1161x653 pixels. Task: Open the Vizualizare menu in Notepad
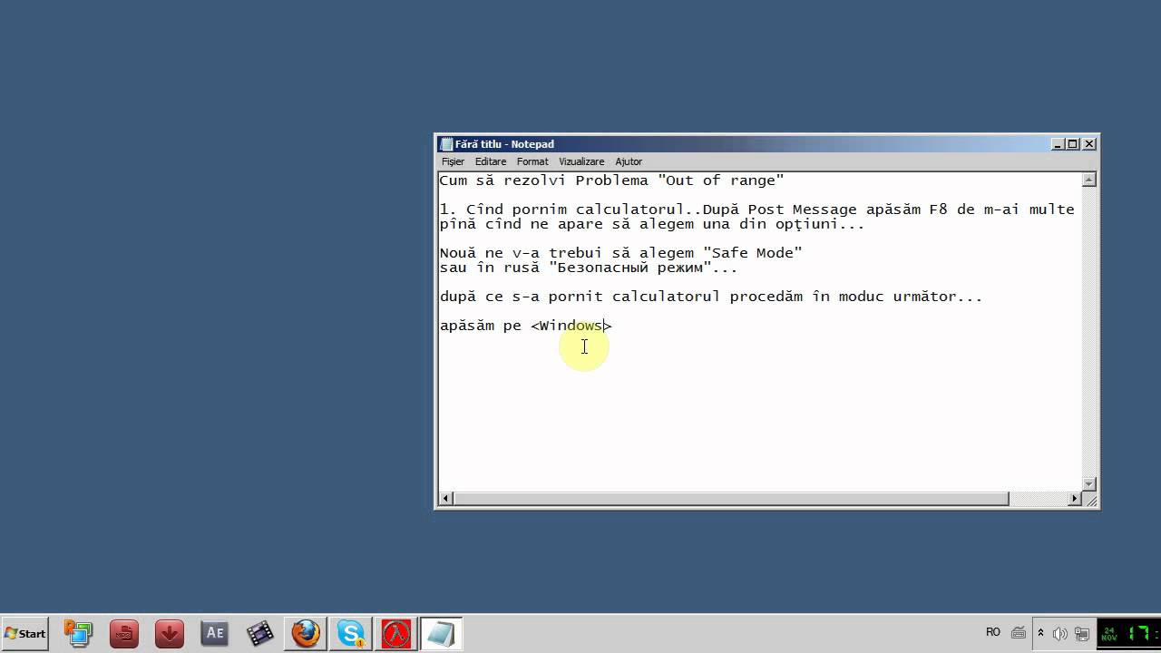[581, 161]
